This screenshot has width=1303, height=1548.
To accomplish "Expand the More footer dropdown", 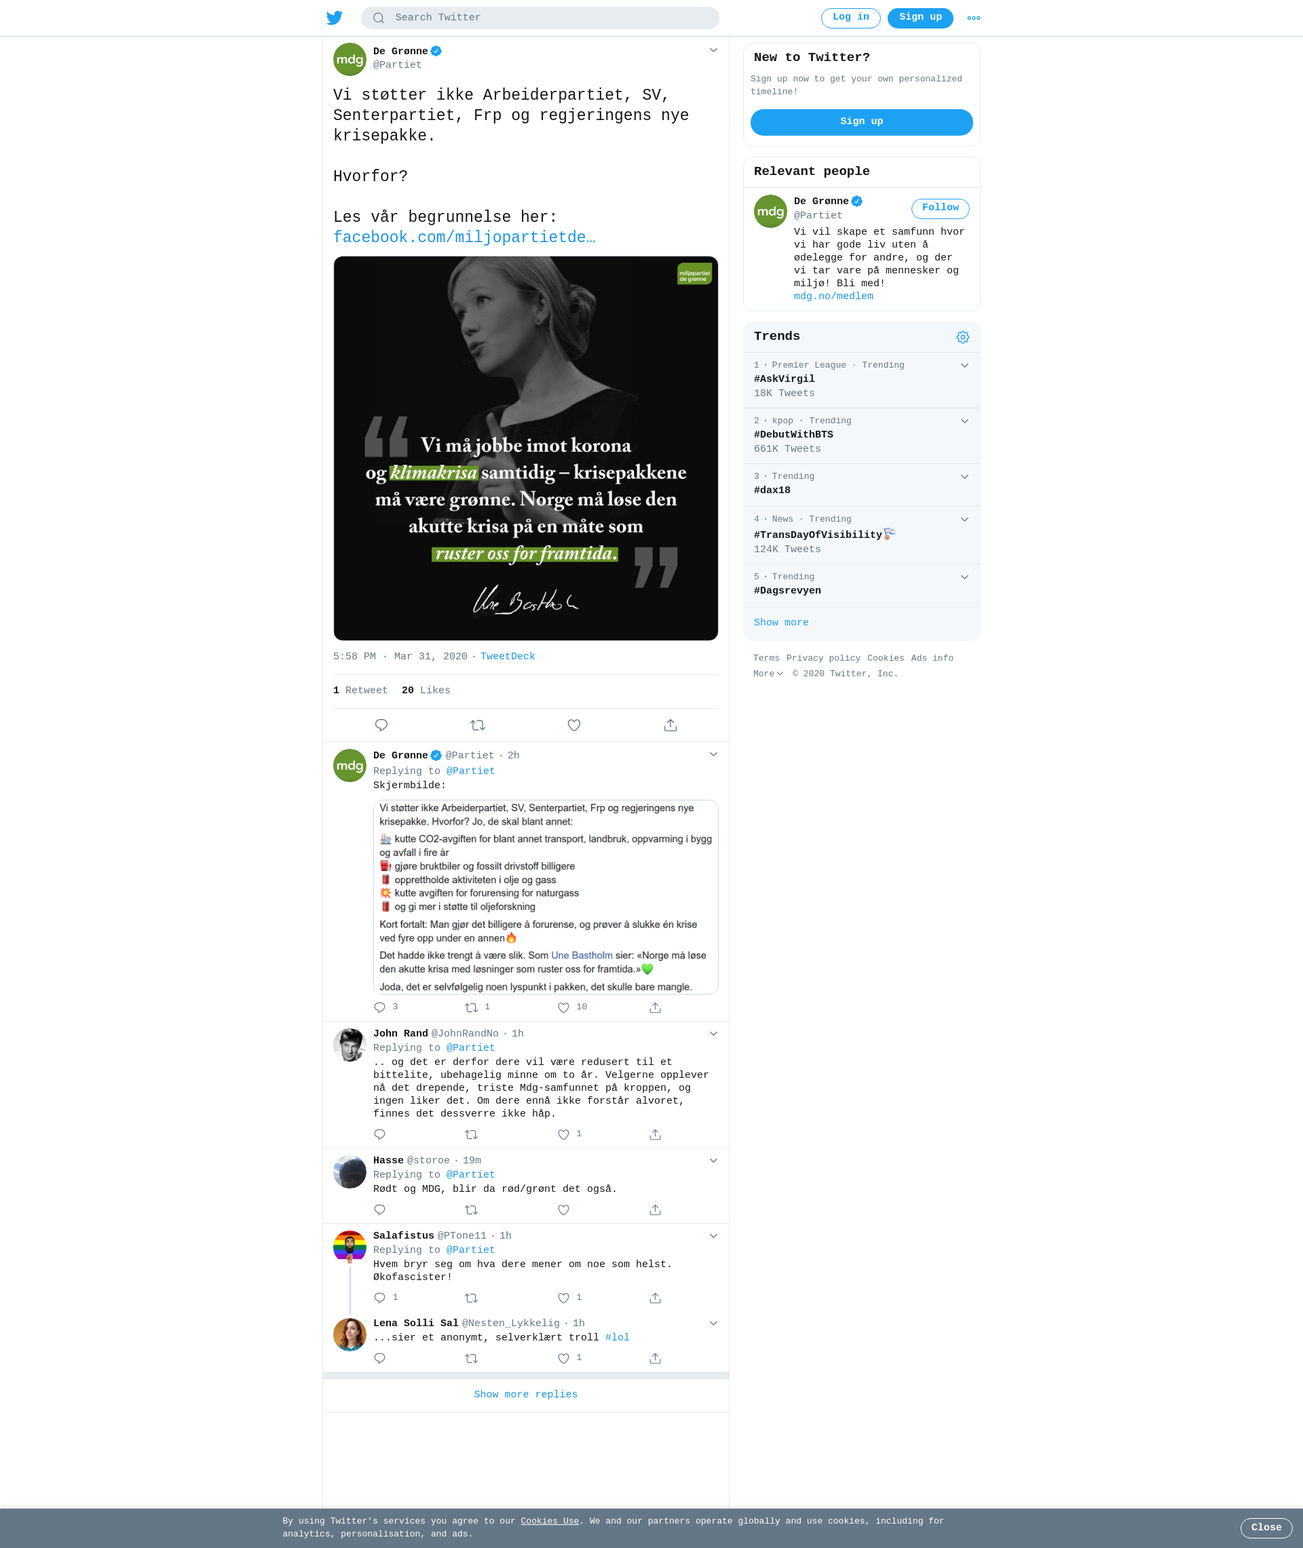I will coord(768,673).
